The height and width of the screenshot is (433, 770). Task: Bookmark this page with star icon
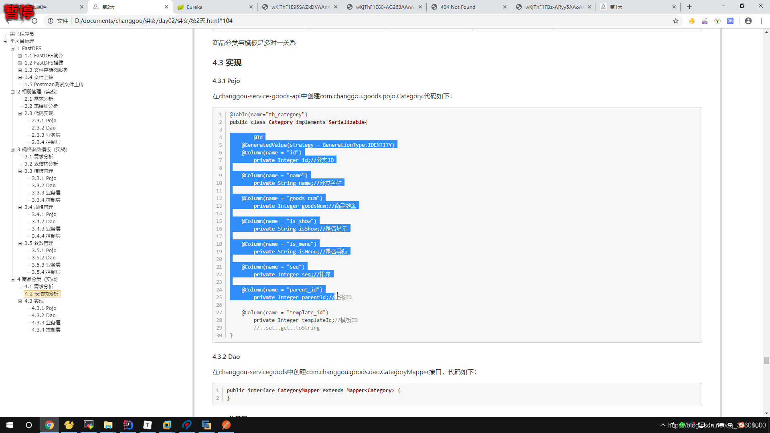click(x=676, y=21)
